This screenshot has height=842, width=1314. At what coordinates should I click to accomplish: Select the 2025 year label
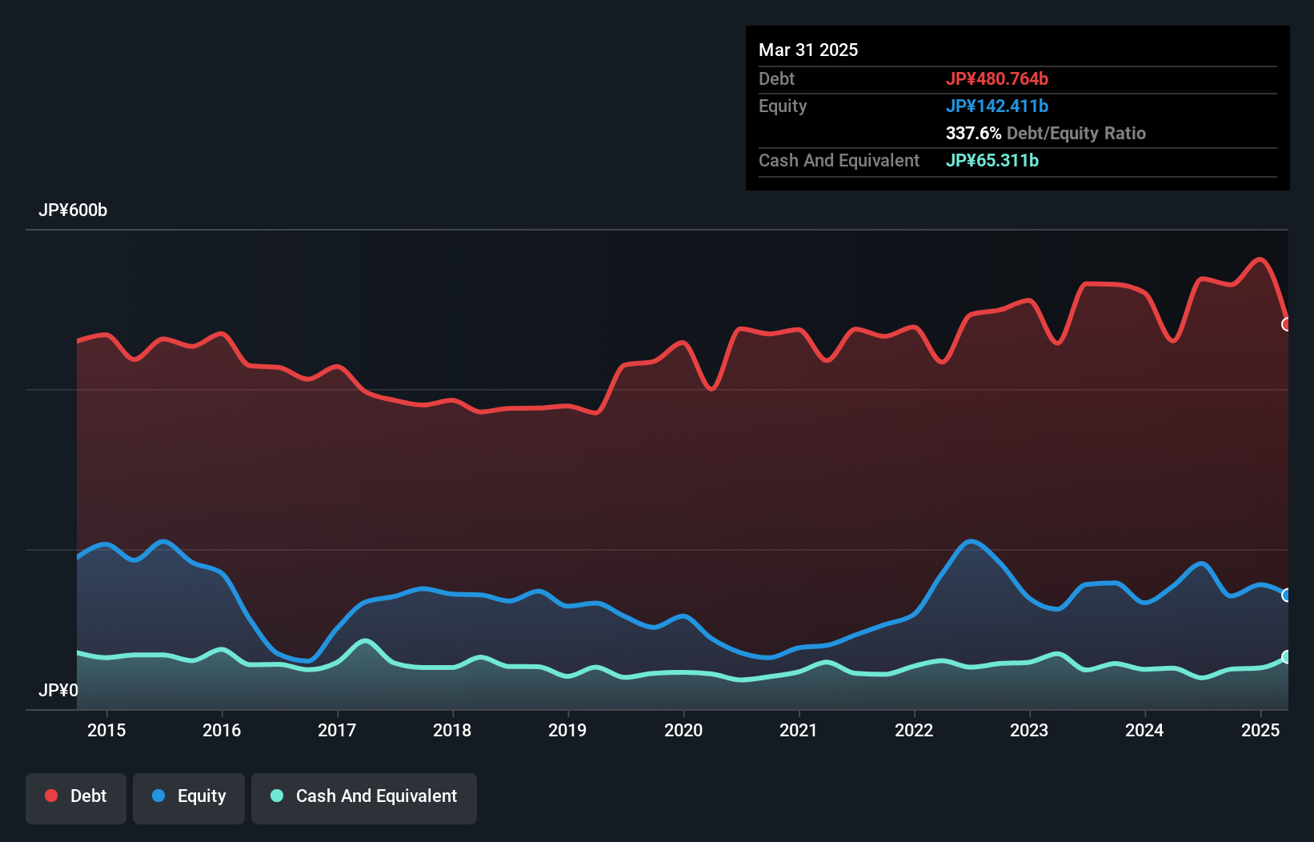pos(1260,730)
